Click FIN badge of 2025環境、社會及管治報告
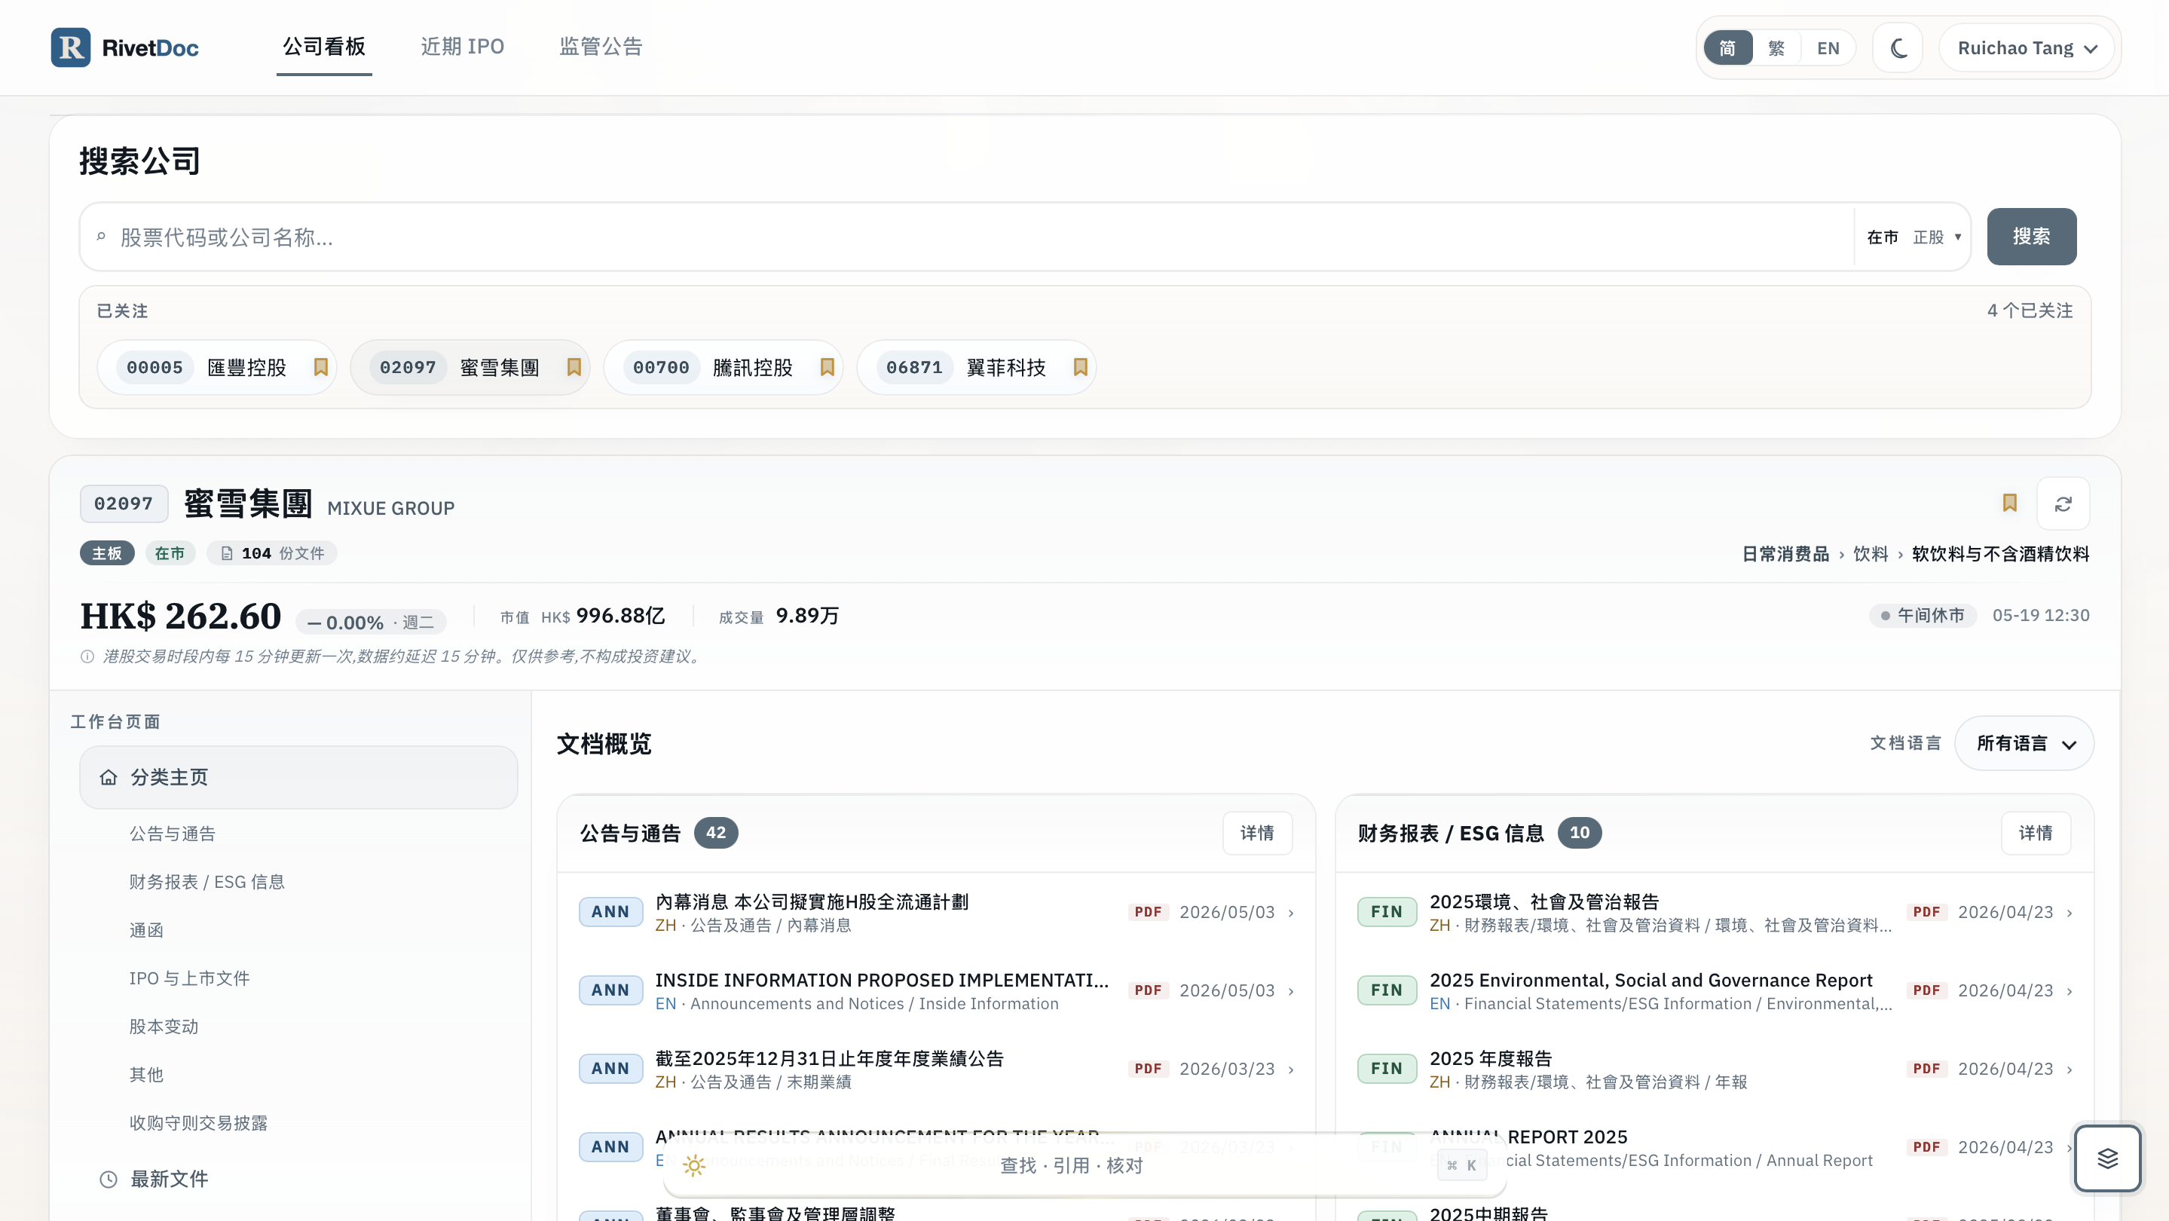This screenshot has width=2169, height=1221. click(x=1387, y=912)
